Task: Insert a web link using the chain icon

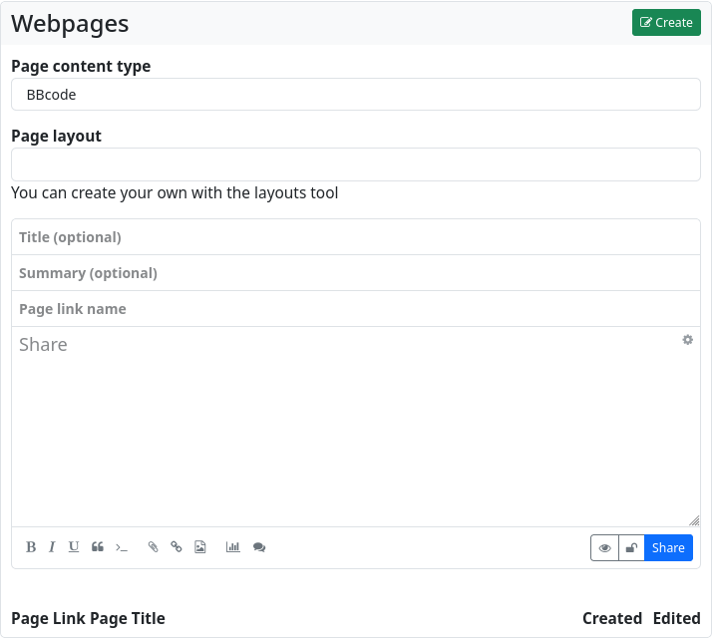Action: [x=177, y=547]
